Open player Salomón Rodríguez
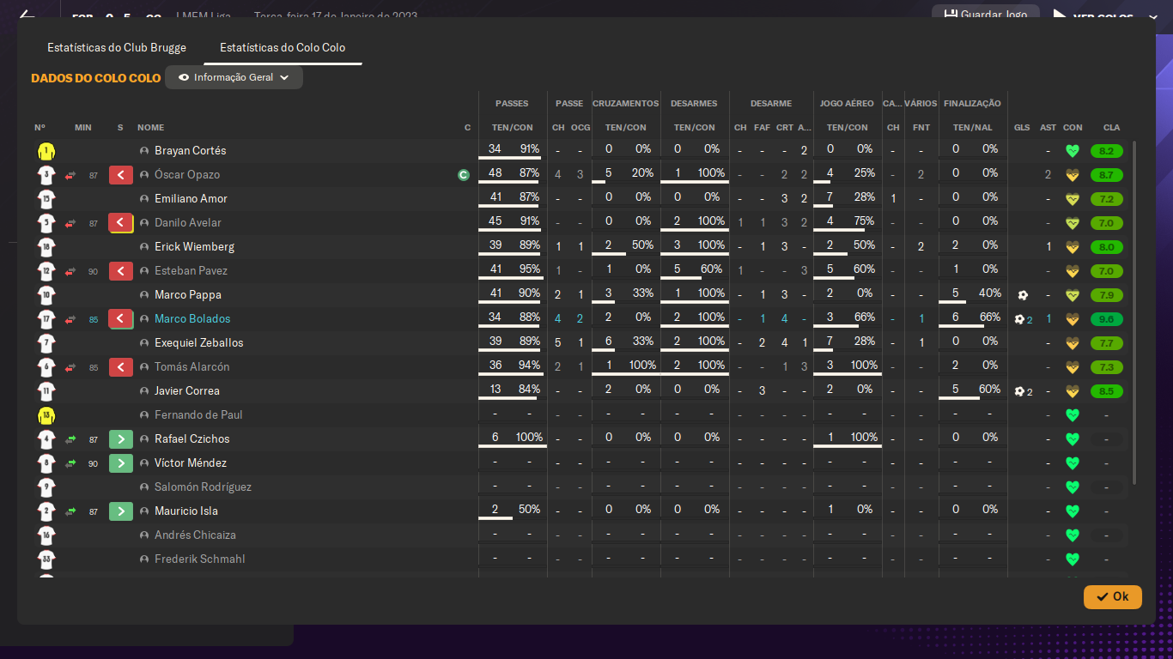Image resolution: width=1173 pixels, height=659 pixels. (x=203, y=487)
